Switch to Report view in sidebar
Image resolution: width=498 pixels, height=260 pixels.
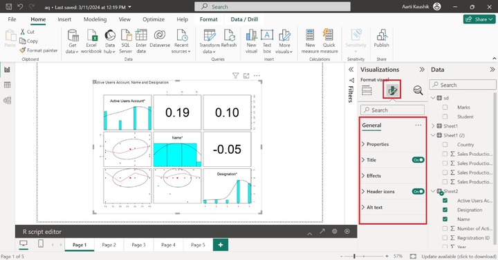tap(8, 70)
